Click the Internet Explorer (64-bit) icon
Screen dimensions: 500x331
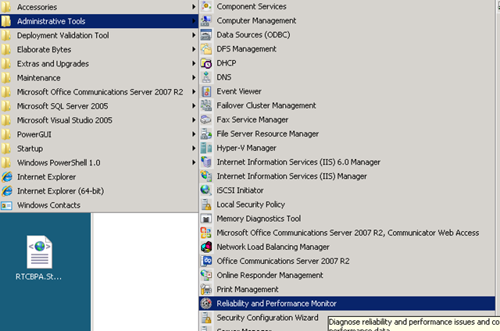pos(7,190)
